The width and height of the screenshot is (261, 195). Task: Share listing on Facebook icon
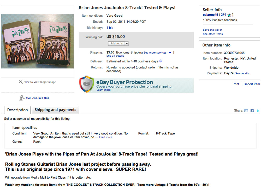(252, 110)
